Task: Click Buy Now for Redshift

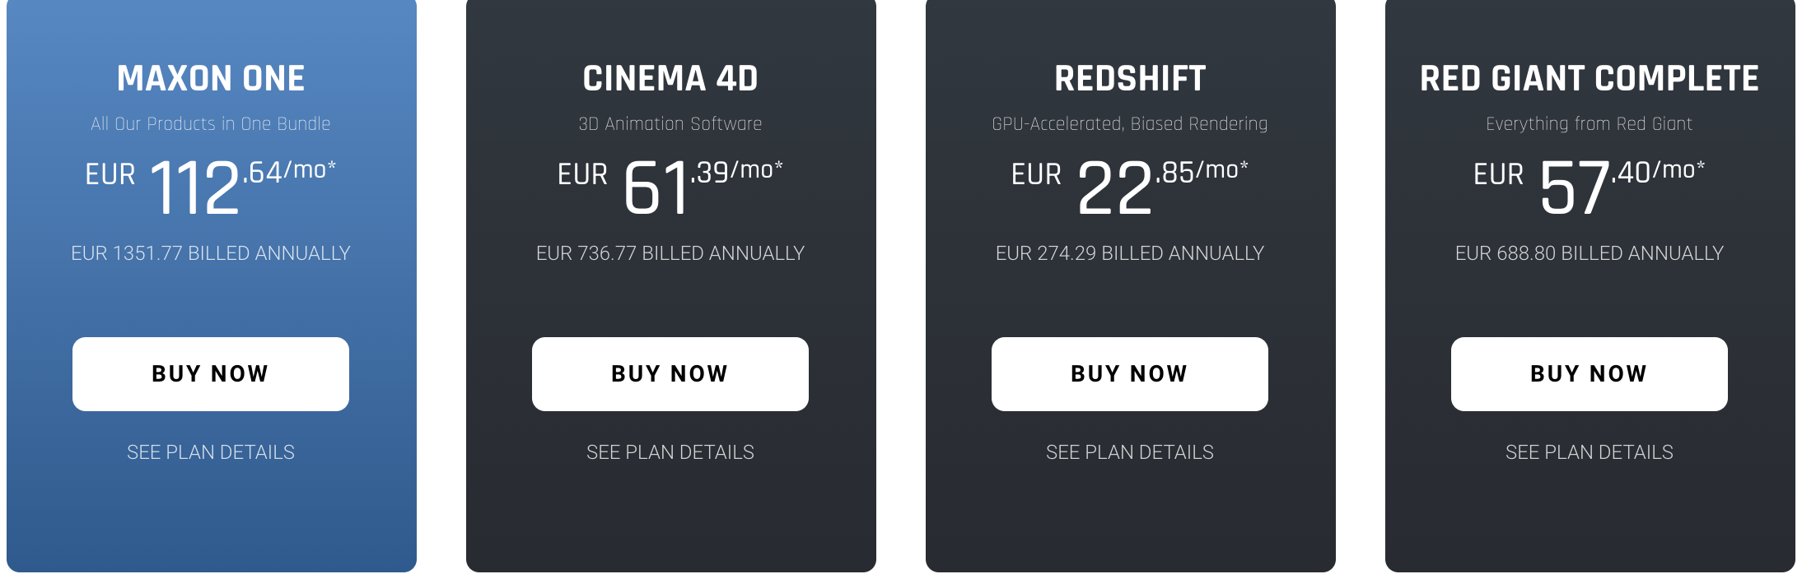Action: point(1130,374)
